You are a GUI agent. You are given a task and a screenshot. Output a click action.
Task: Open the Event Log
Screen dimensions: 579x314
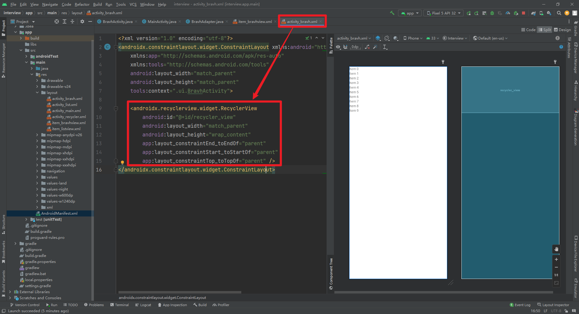[x=520, y=305]
